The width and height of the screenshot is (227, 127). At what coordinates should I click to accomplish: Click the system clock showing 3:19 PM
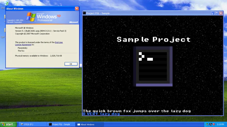[220, 124]
